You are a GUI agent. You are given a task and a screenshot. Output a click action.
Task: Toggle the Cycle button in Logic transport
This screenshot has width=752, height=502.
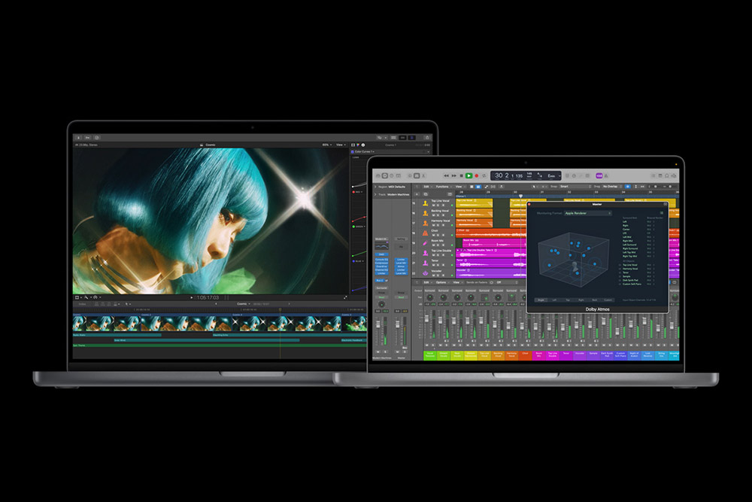point(484,175)
